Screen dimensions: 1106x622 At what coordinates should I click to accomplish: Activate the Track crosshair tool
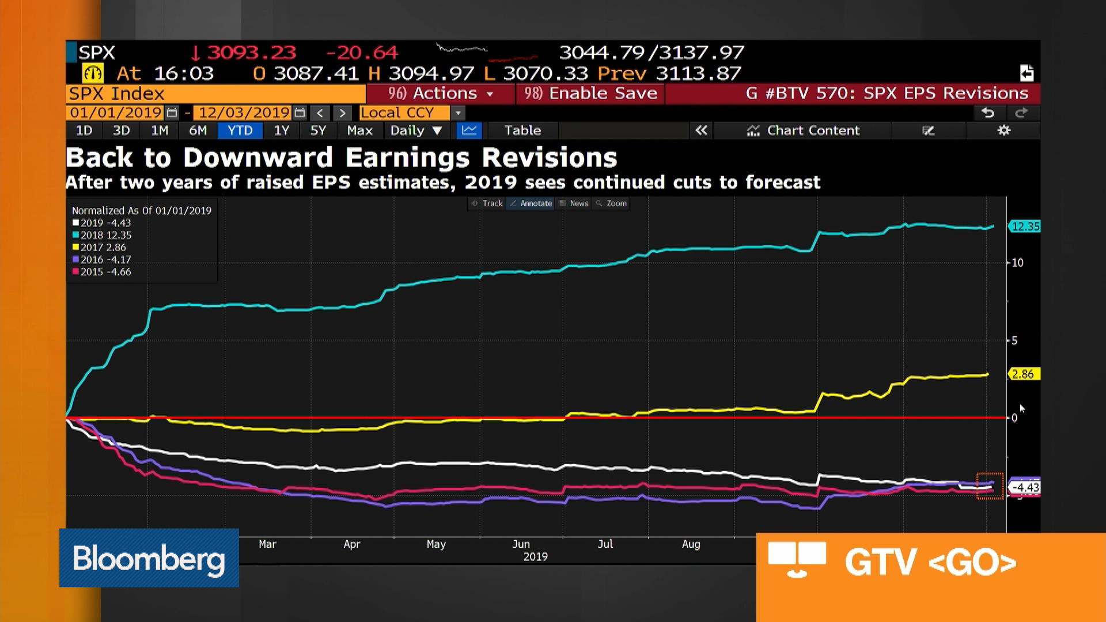click(x=487, y=203)
